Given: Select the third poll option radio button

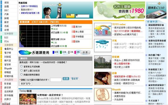Looking at the screenshot, I should pyautogui.click(x=22, y=75).
